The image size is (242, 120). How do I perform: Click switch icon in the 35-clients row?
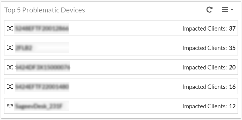pos(10,48)
